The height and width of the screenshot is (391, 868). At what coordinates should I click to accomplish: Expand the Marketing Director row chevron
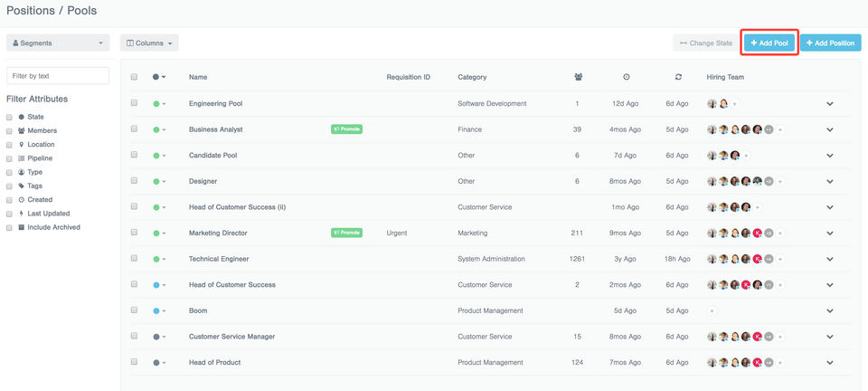tap(830, 234)
